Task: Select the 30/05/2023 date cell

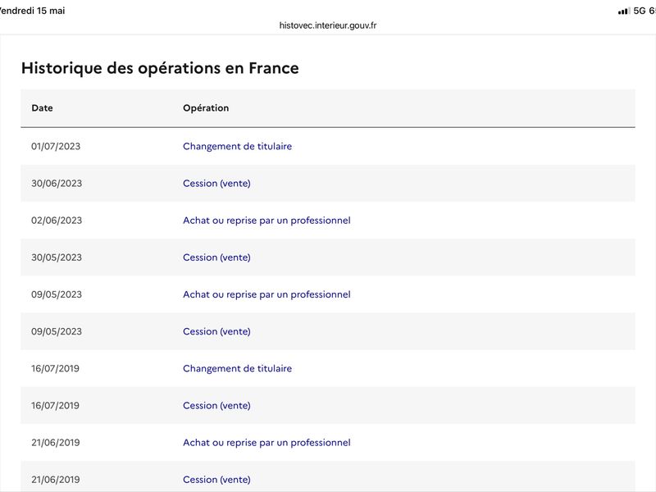Action: tap(57, 257)
